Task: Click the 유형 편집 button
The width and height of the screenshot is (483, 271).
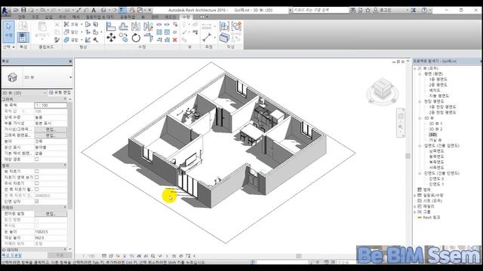Action: pyautogui.click(x=60, y=93)
